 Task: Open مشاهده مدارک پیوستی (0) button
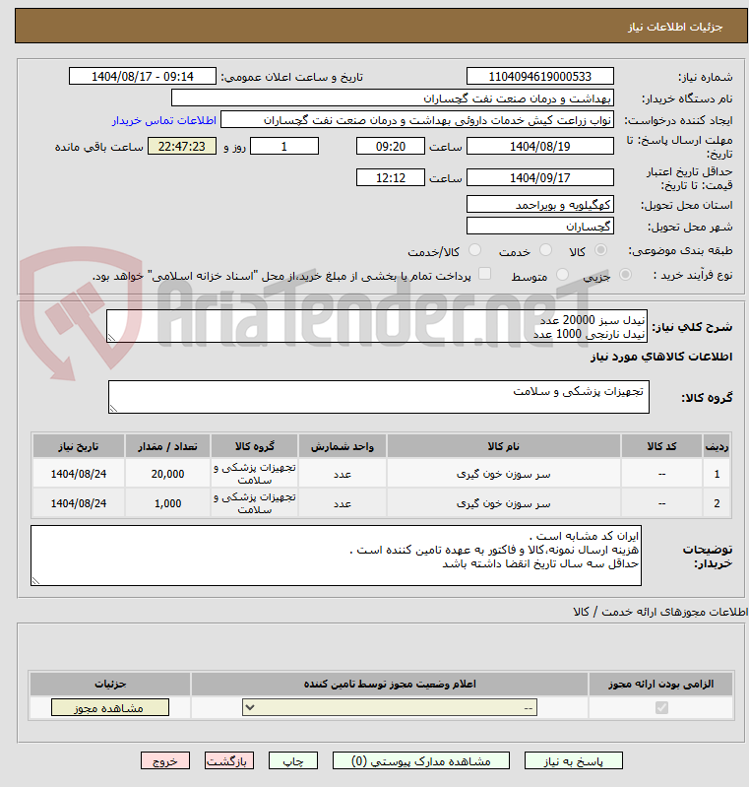421,761
